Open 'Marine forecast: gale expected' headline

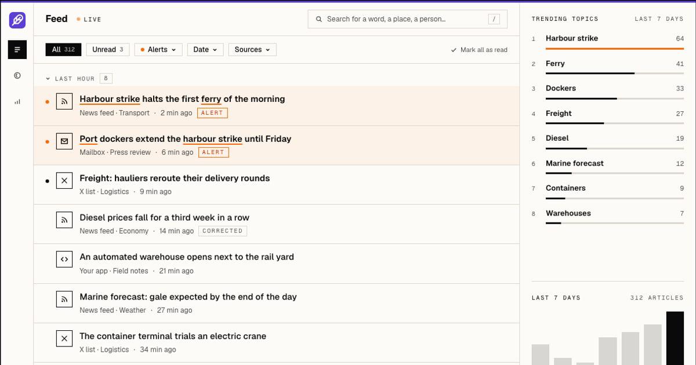coord(188,297)
